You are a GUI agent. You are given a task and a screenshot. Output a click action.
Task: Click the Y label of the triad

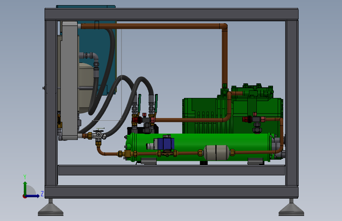pyautogui.click(x=25, y=177)
